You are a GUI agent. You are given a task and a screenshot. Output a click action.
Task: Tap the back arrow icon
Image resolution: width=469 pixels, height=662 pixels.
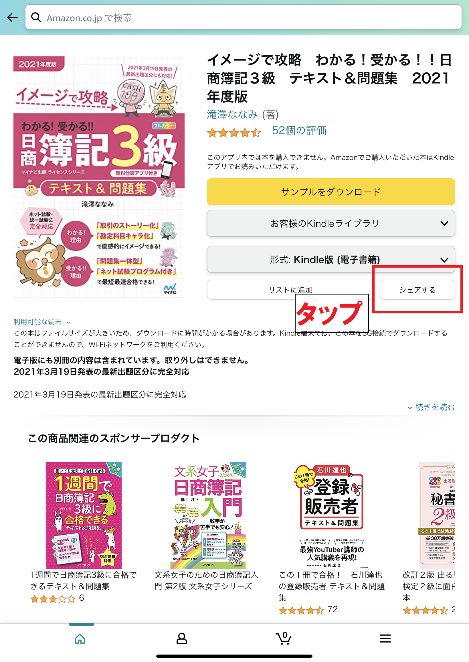tap(12, 17)
